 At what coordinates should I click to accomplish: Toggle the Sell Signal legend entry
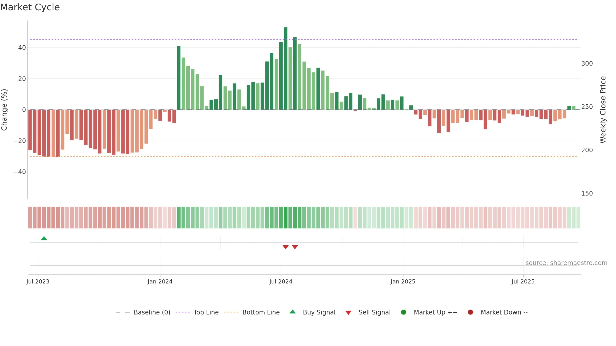click(368, 312)
